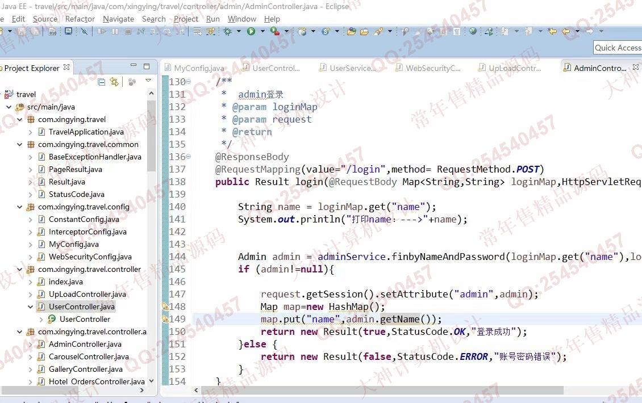
Task: Close the AdminContro... editor tab
Action: tap(635, 66)
